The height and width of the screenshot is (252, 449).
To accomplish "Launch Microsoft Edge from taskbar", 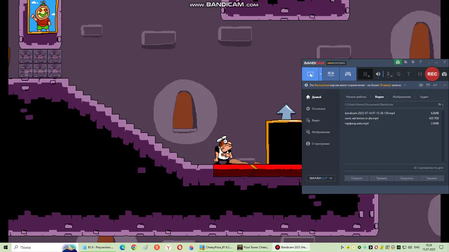I will pyautogui.click(x=122, y=248).
